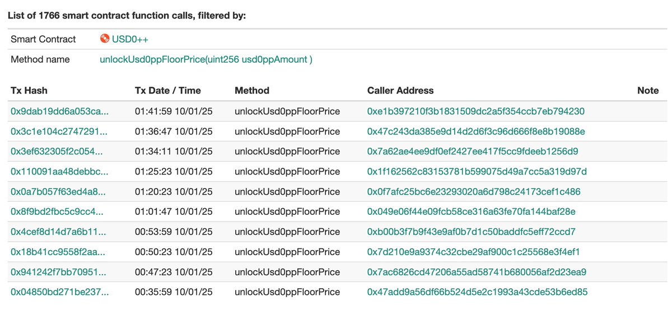Image resolution: width=672 pixels, height=315 pixels.
Task: Click the Tx Hash column header
Action: coord(29,90)
